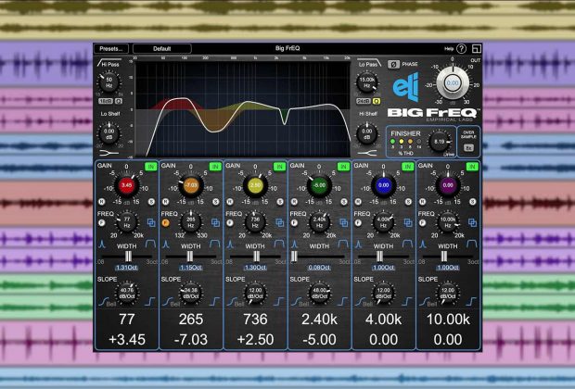Click the R reset button on 77 Hz band
575x389 pixels.
pyautogui.click(x=102, y=202)
